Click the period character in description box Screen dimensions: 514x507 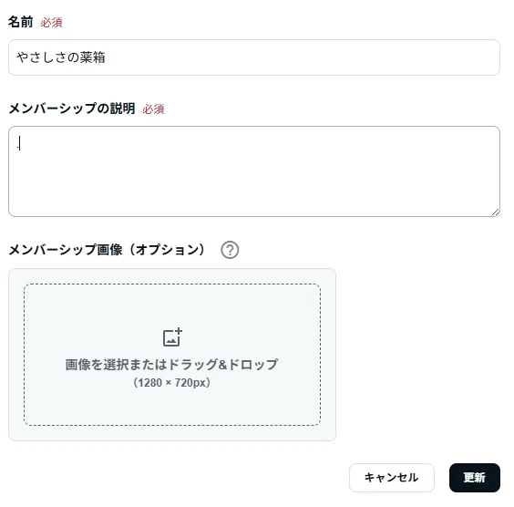(17, 147)
